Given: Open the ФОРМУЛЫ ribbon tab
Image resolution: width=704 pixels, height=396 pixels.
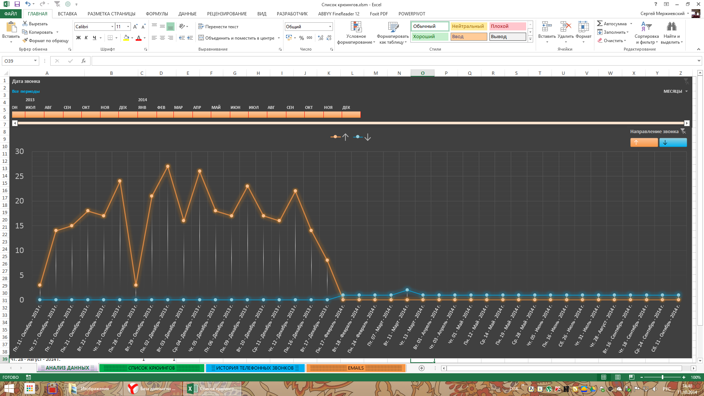Looking at the screenshot, I should [157, 14].
